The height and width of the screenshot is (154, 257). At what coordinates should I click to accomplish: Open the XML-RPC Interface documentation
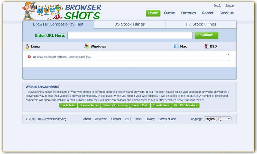pyautogui.click(x=185, y=105)
